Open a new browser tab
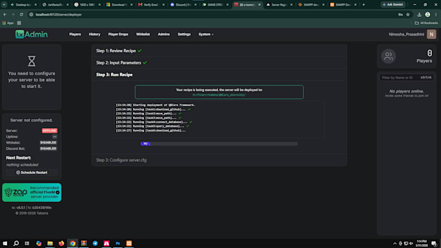The image size is (441, 248). coord(364,5)
